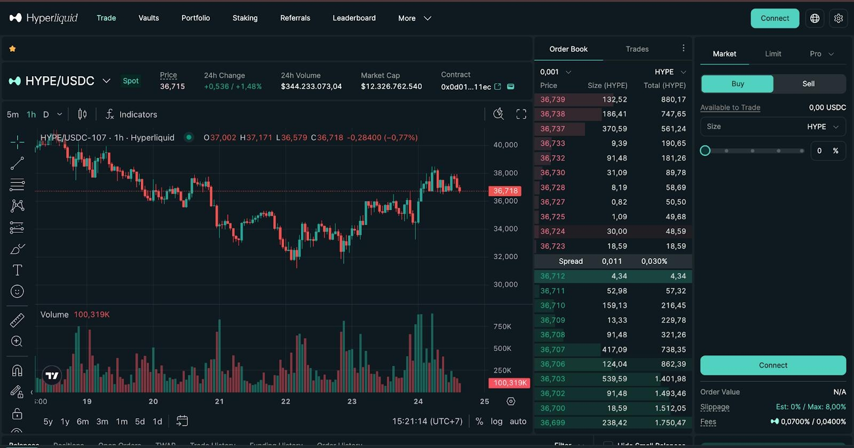Enter fullscreen chart mode
854x448 pixels.
click(521, 114)
